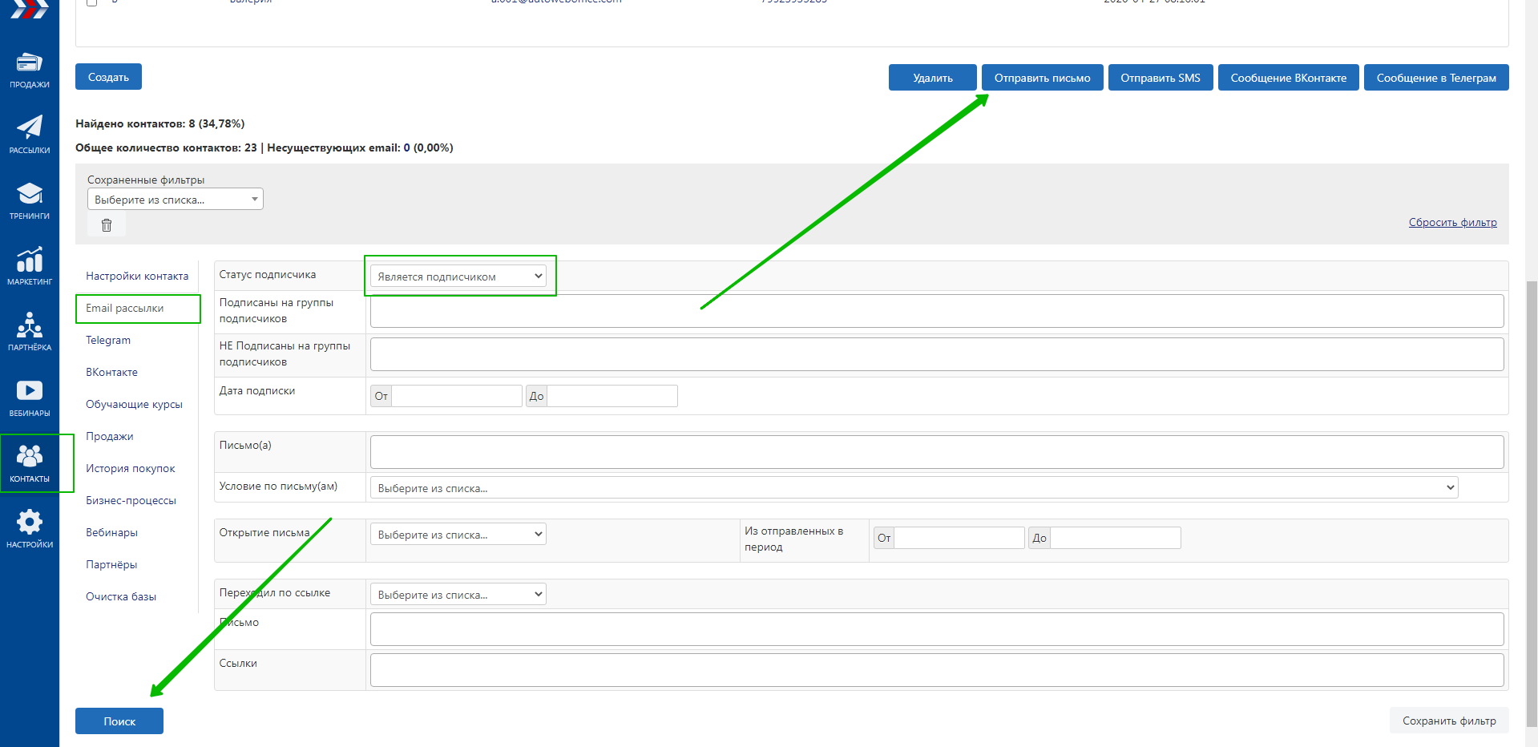Select the Telegram filter tab
The height and width of the screenshot is (747, 1538).
click(108, 341)
